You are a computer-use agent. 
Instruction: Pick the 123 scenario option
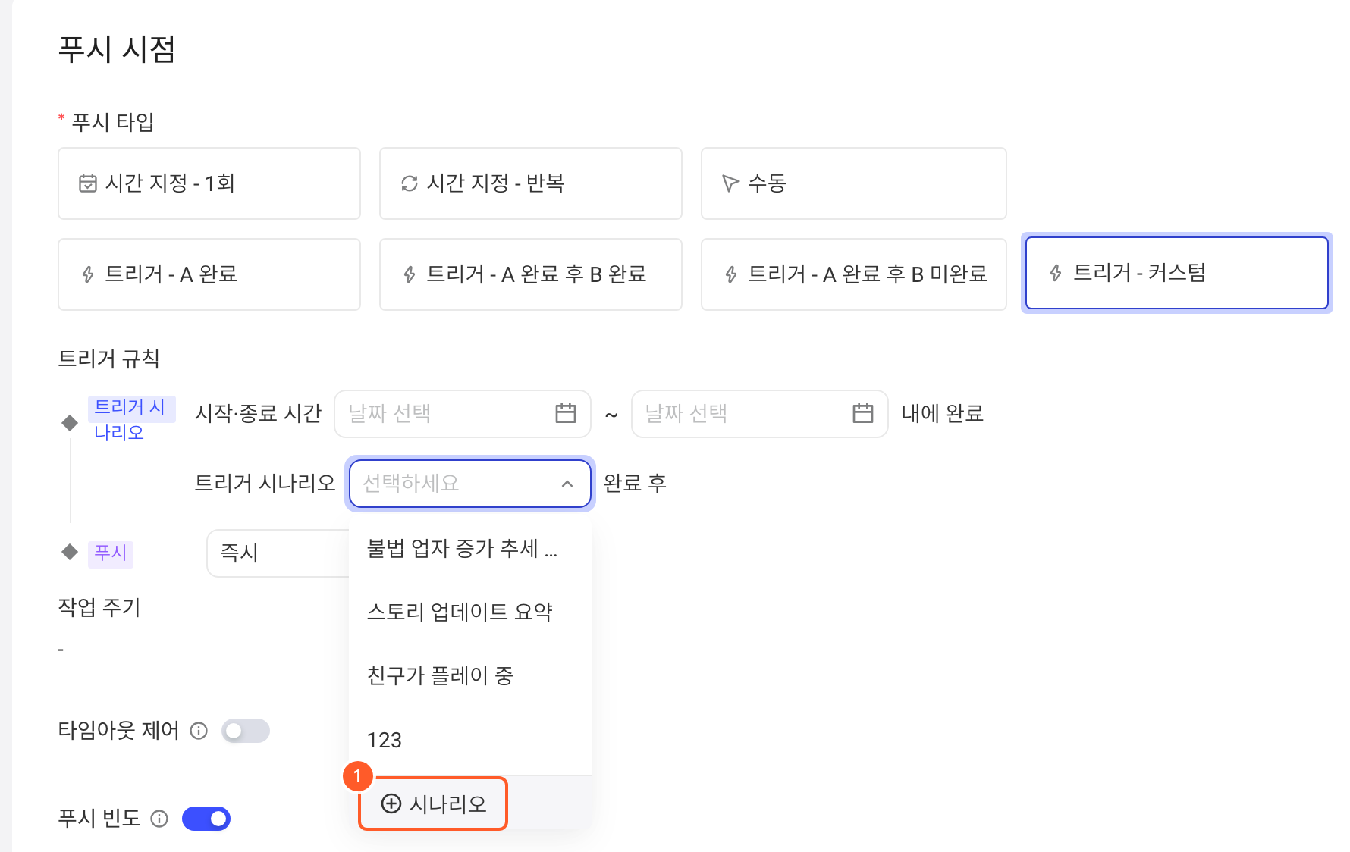pos(470,740)
